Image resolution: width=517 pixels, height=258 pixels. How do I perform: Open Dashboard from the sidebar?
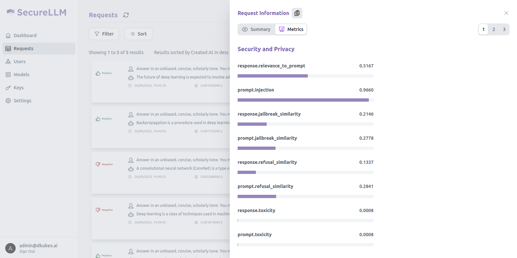click(x=25, y=36)
